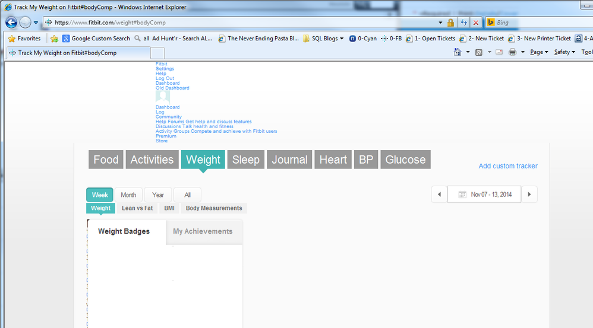This screenshot has width=593, height=328.
Task: Click the add to favorites bar icon
Action: coord(55,39)
